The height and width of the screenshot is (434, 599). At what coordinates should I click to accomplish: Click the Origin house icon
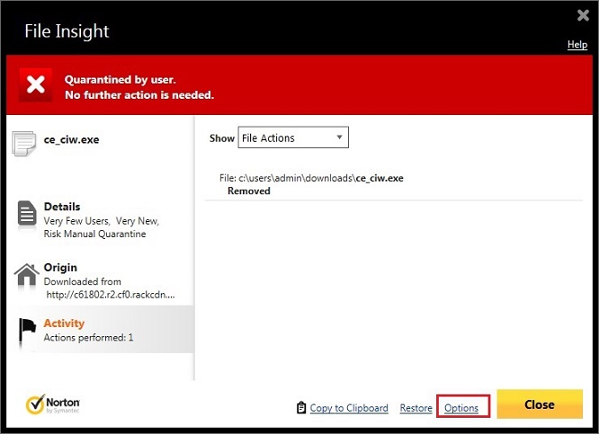point(27,274)
